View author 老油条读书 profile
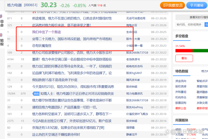208x139 pixels. [133, 59]
